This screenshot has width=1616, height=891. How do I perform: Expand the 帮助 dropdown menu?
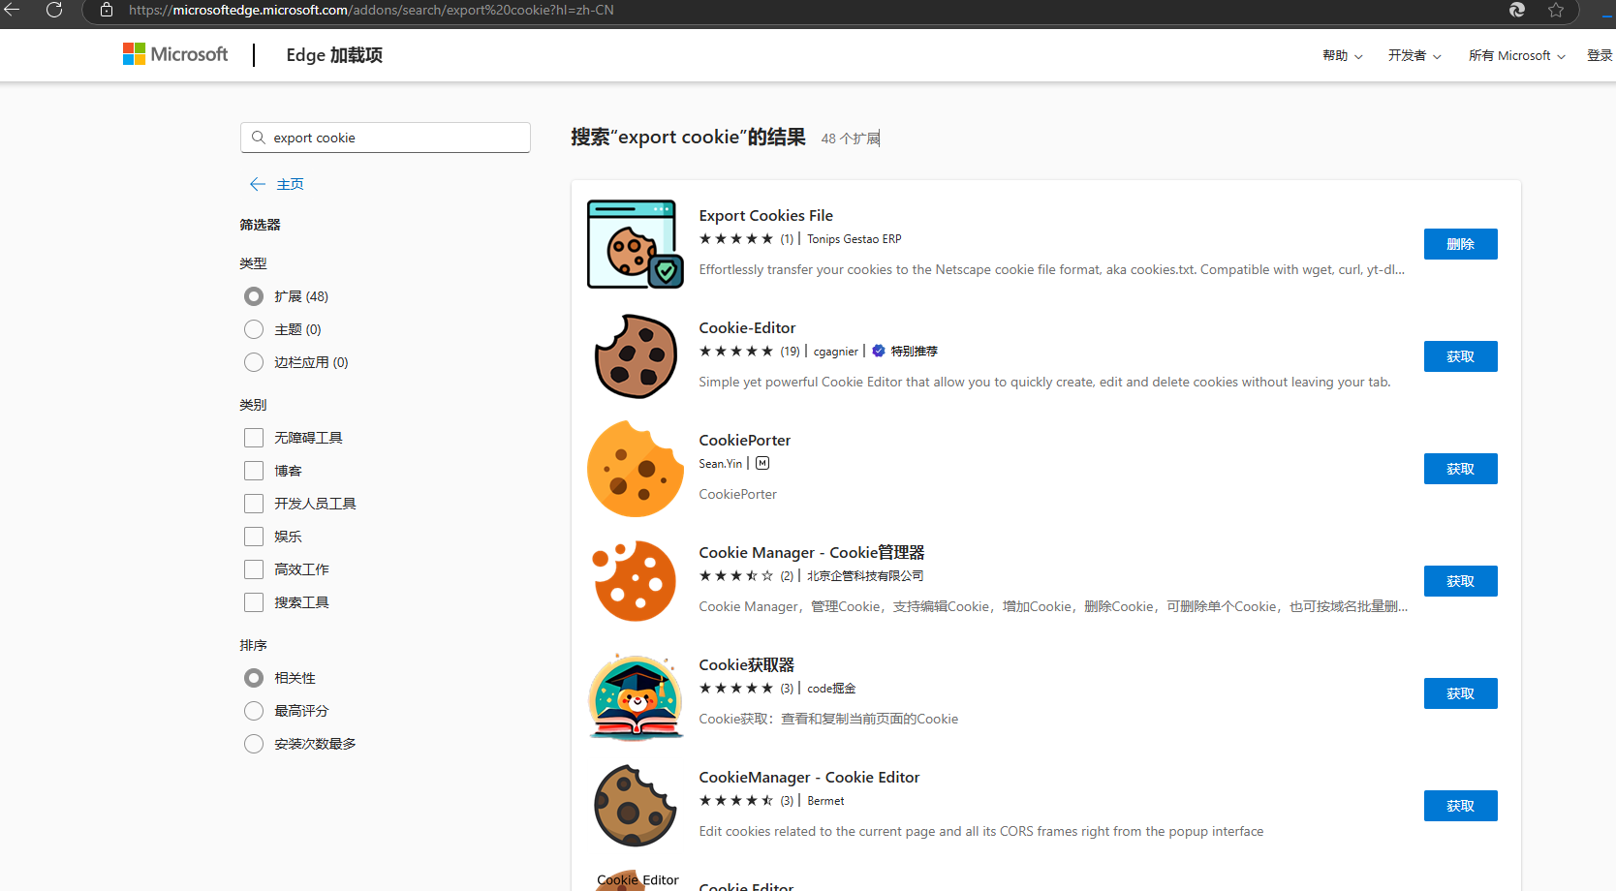click(1343, 56)
